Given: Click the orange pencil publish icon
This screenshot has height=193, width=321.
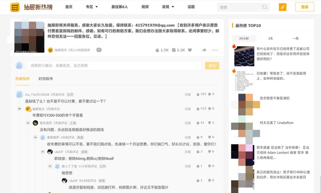Looking at the screenshot, I should point(283,7).
